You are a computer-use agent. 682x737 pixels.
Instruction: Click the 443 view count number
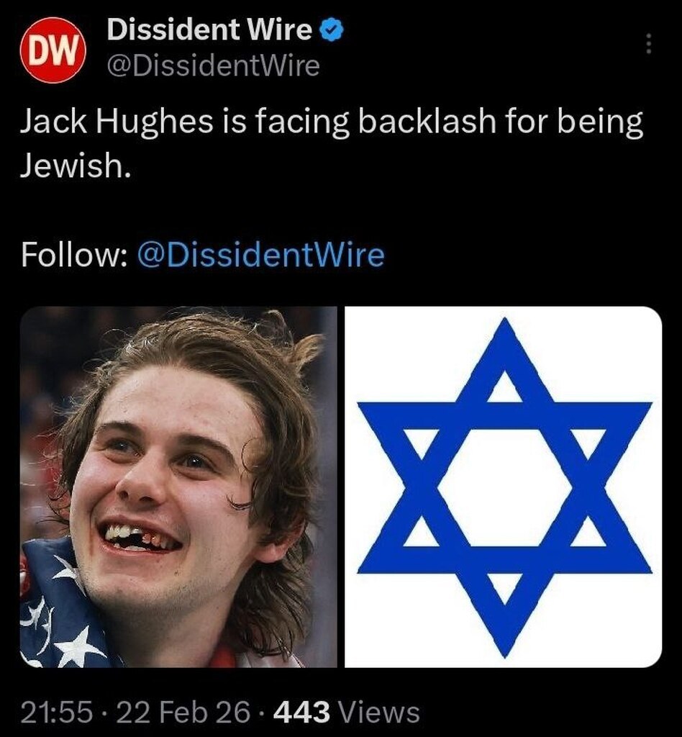(301, 712)
